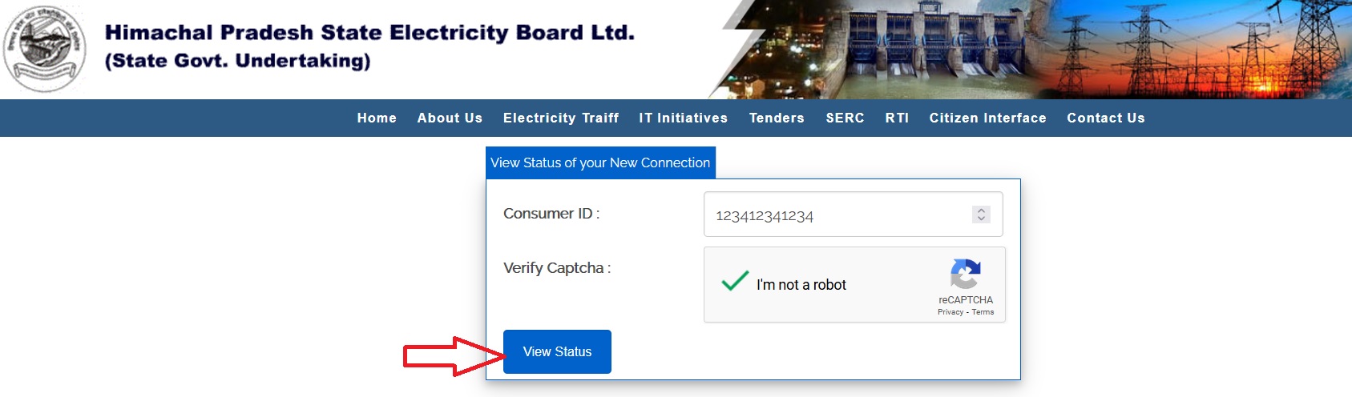Open the Home menu item
The height and width of the screenshot is (397, 1352).
tap(377, 118)
